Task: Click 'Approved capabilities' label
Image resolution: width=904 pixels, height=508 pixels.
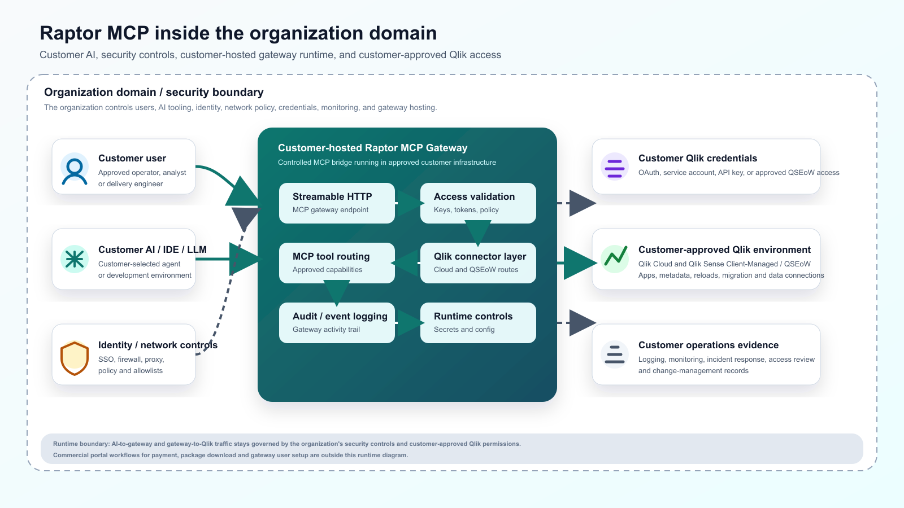Action: pyautogui.click(x=328, y=270)
